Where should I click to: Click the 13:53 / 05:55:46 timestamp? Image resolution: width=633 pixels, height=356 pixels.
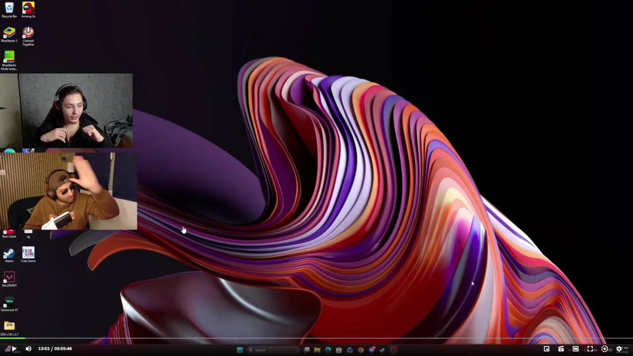point(55,349)
